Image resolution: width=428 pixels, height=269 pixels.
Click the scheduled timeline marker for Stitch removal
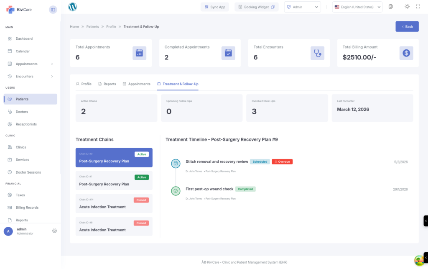(x=176, y=163)
